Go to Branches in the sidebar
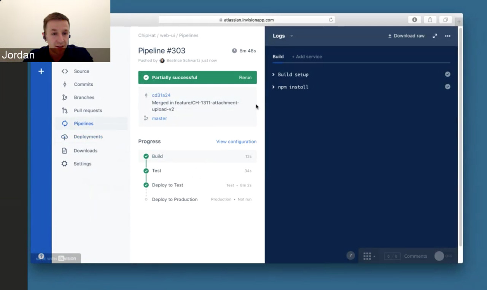 pos(84,98)
